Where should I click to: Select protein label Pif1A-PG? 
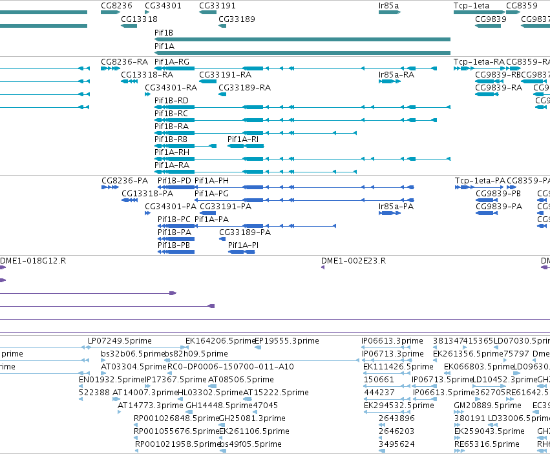[x=211, y=194]
